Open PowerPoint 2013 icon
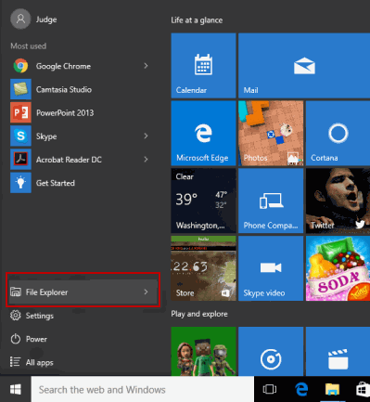This screenshot has height=402, width=370. click(x=20, y=112)
